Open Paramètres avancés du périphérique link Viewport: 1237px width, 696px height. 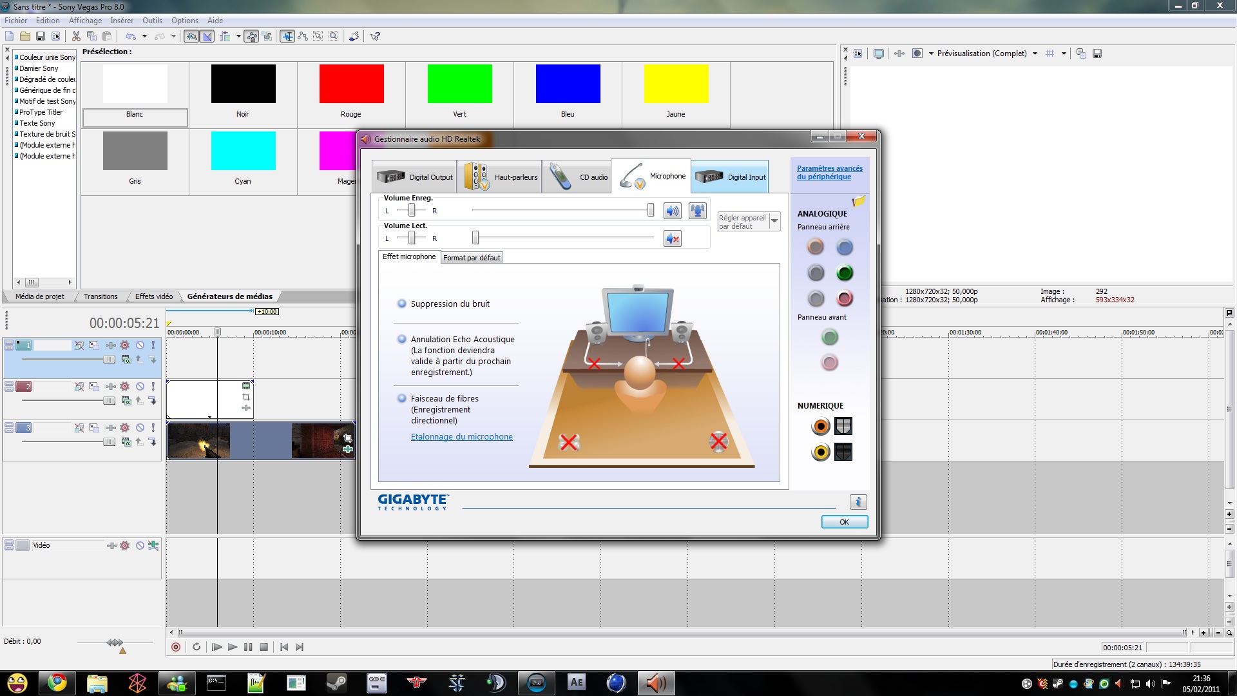830,172
